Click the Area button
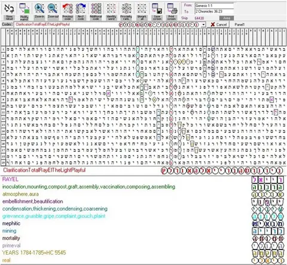 click(227, 18)
